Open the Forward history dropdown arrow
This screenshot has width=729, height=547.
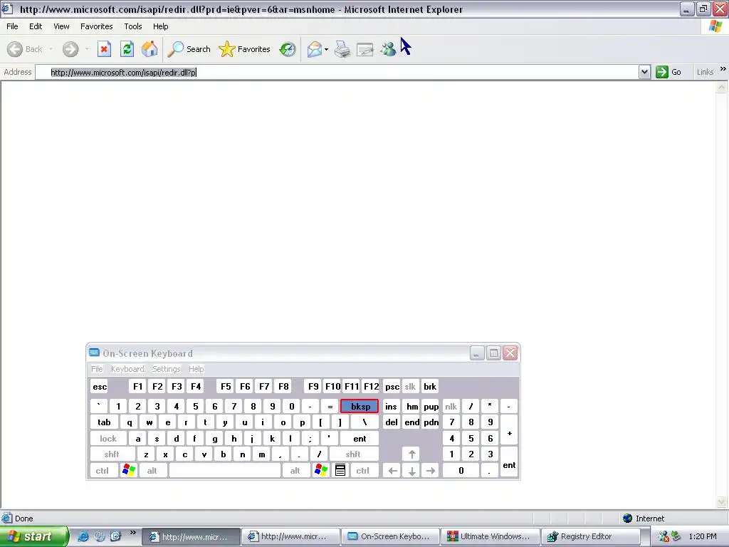pos(87,49)
